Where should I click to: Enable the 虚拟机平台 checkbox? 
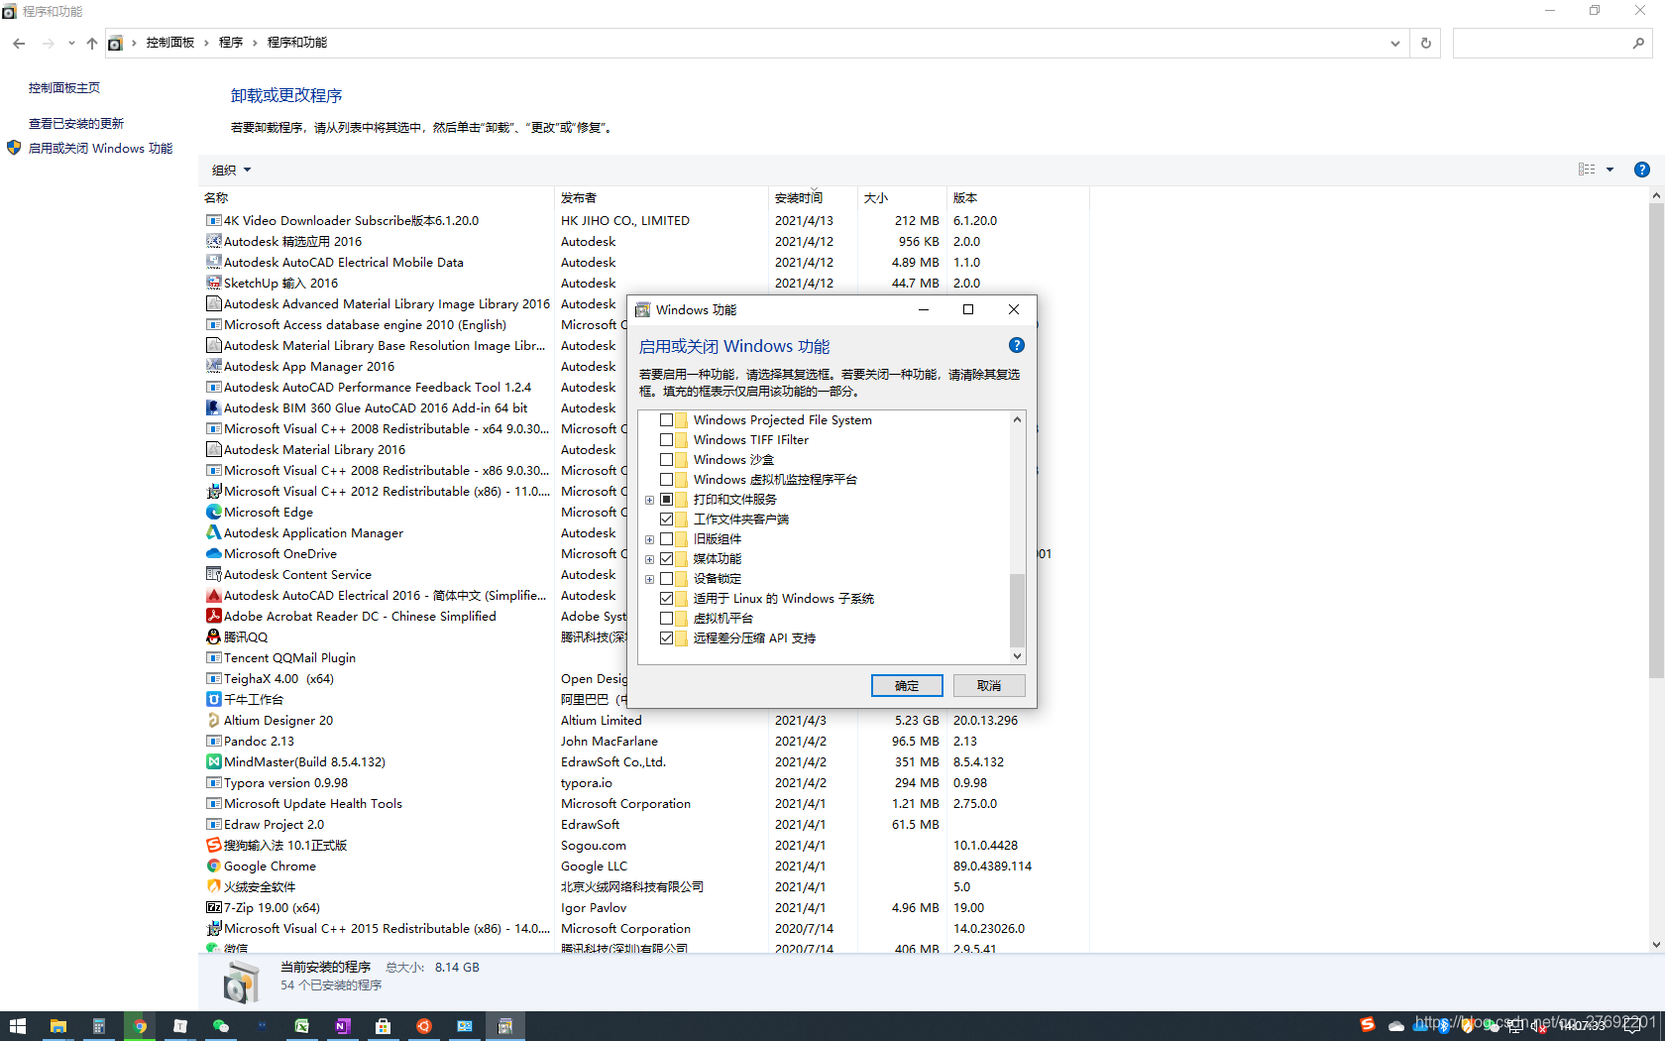point(666,619)
